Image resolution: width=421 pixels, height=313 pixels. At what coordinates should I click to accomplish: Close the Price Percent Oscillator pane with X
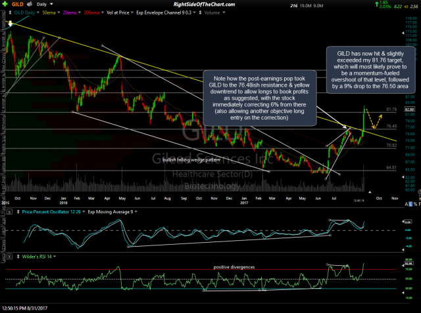pyautogui.click(x=9, y=212)
